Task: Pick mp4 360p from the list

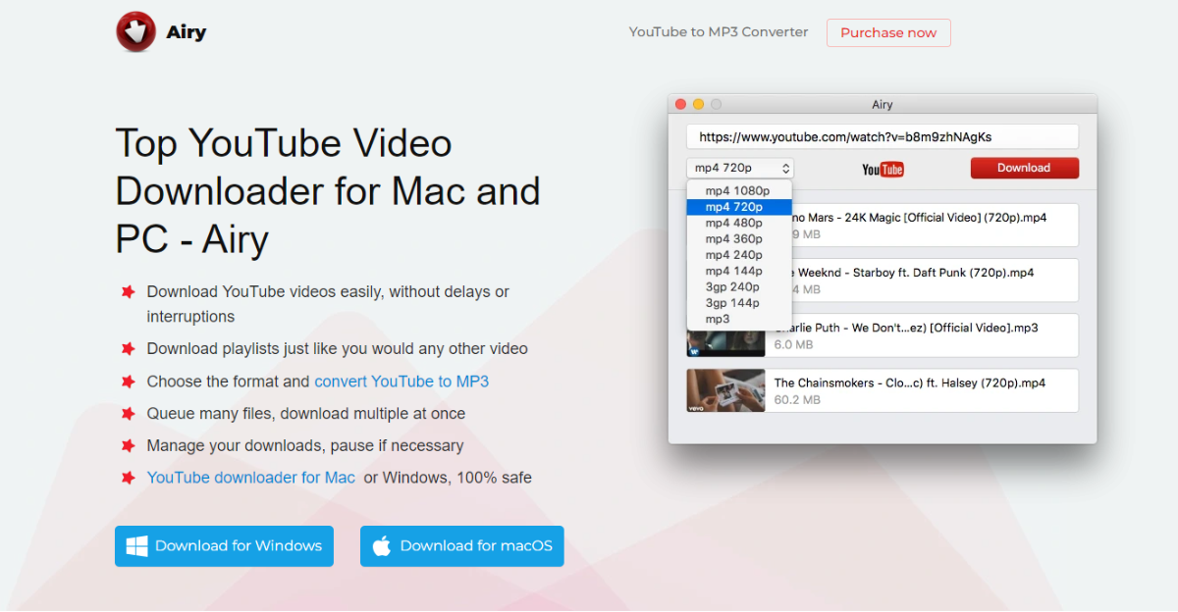Action: click(739, 238)
